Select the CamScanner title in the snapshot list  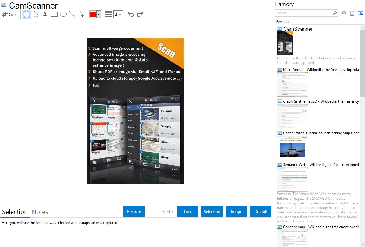(x=298, y=29)
